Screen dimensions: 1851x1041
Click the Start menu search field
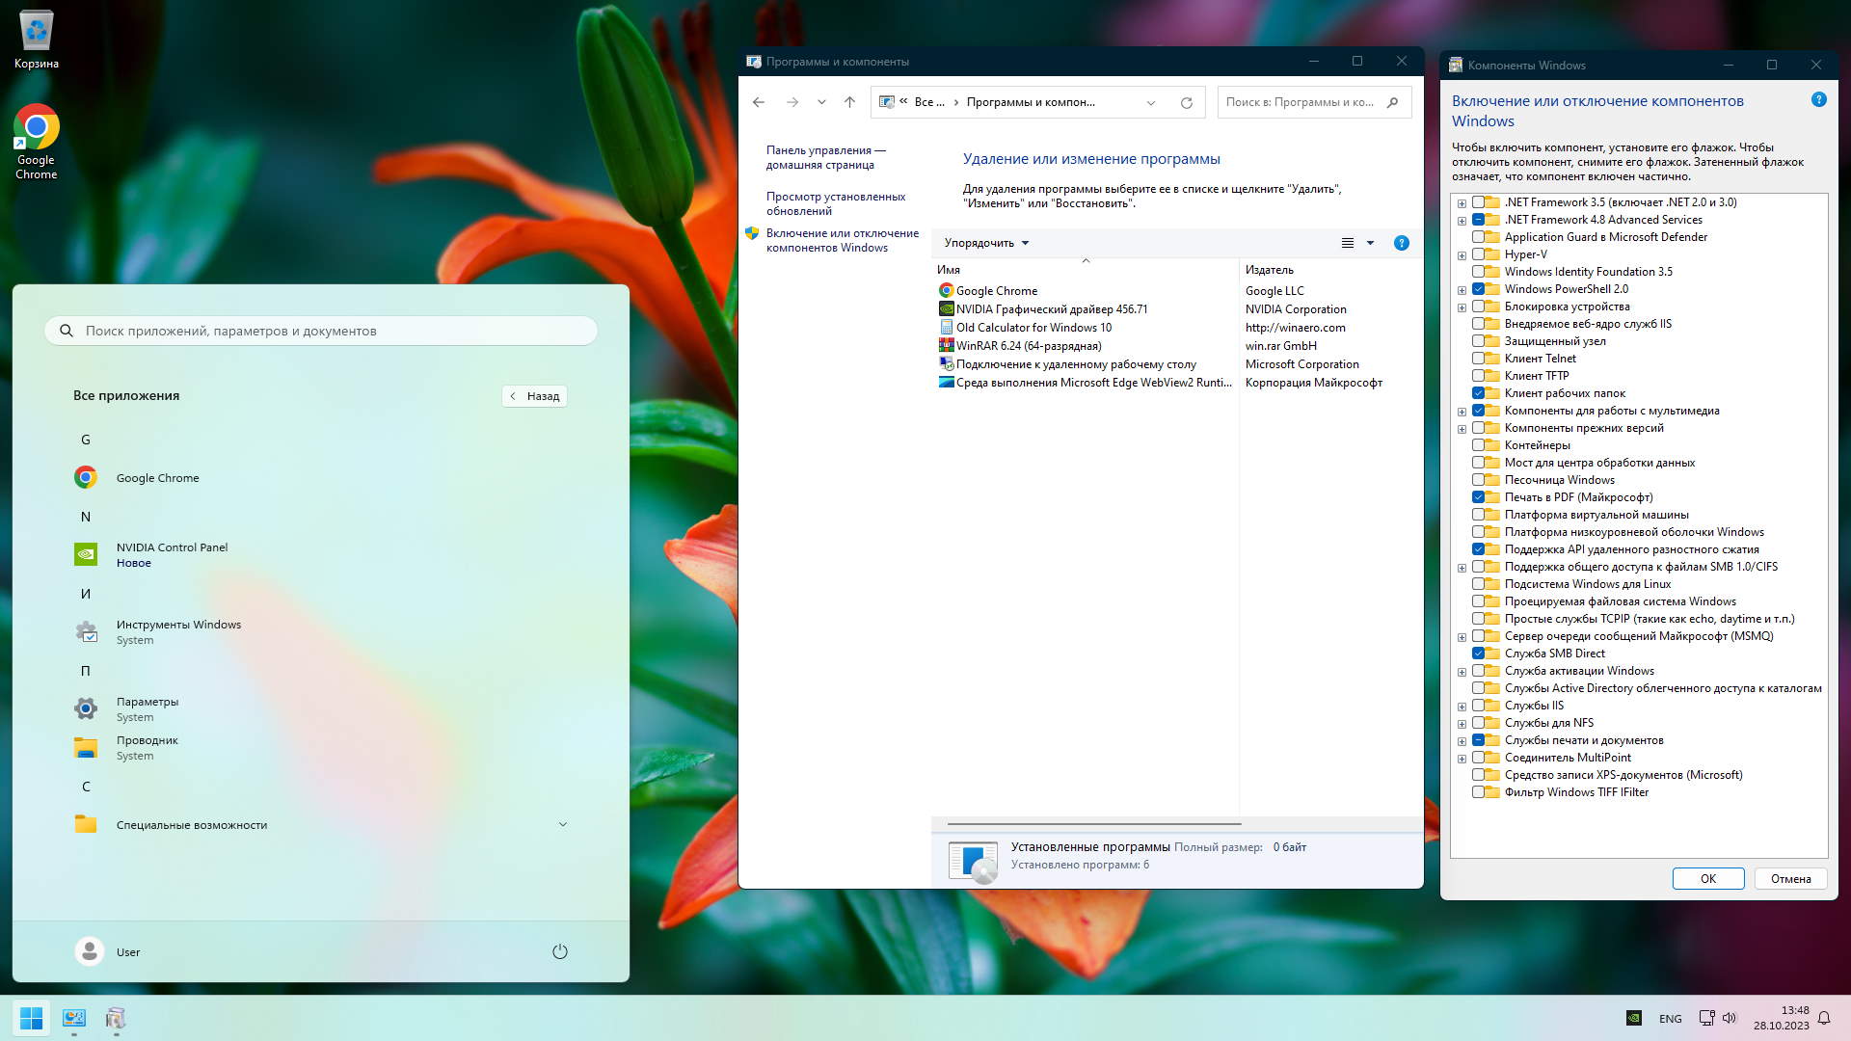coord(321,331)
